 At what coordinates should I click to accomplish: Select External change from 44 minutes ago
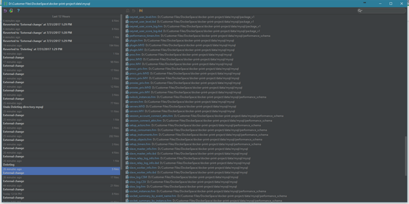[x=61, y=188]
